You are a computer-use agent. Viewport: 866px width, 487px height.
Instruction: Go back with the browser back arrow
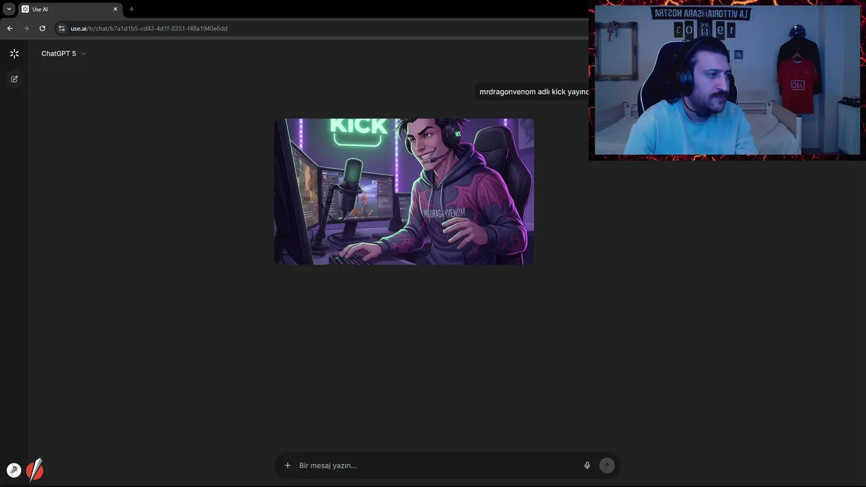pos(9,28)
